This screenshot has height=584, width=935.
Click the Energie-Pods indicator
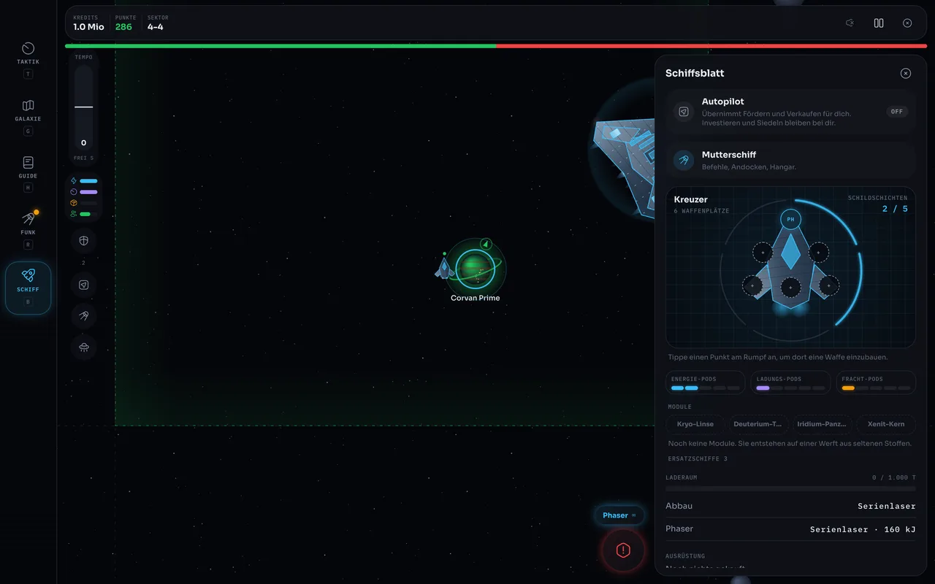(x=705, y=383)
